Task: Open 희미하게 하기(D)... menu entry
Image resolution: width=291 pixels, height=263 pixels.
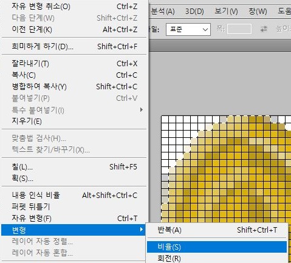Action: 74,47
